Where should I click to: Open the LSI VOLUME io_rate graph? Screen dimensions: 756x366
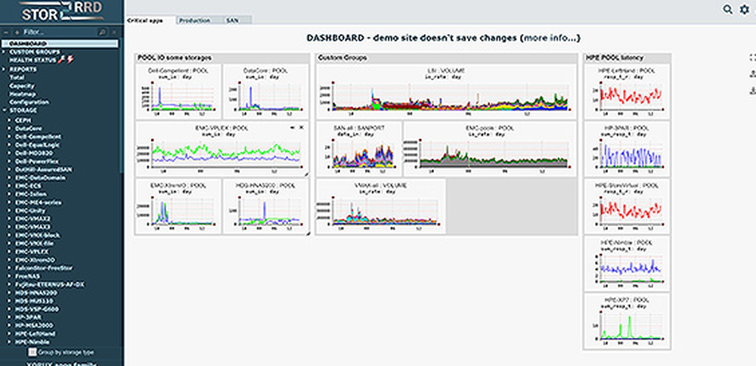(446, 91)
